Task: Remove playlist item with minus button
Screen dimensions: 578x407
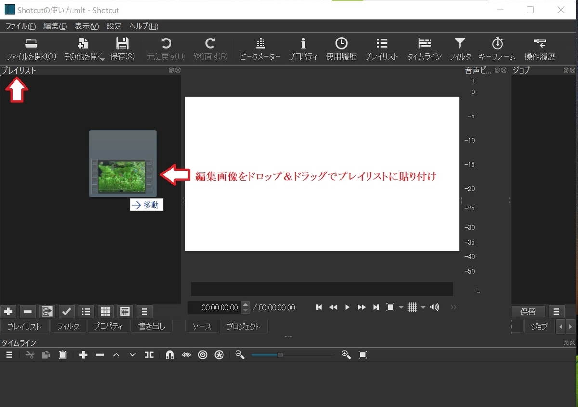Action: pos(28,312)
